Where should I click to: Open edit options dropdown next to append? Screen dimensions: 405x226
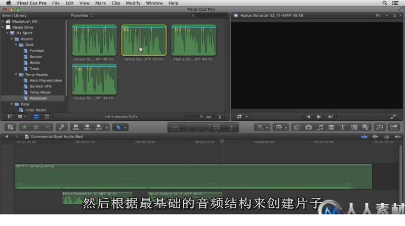106,127
